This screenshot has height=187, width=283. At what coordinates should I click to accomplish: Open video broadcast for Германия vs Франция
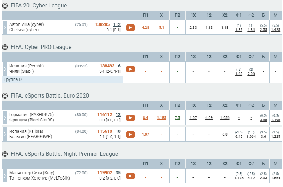pyautogui.click(x=130, y=118)
